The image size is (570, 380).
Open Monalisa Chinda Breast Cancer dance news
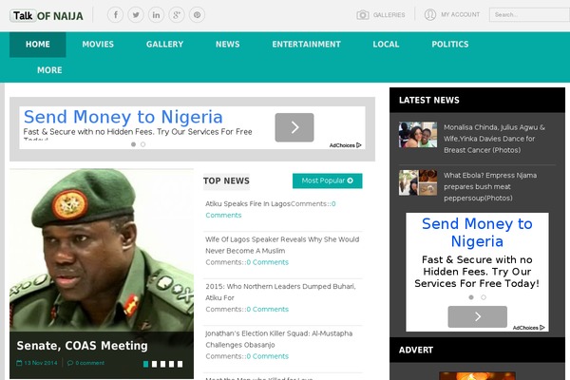point(494,139)
